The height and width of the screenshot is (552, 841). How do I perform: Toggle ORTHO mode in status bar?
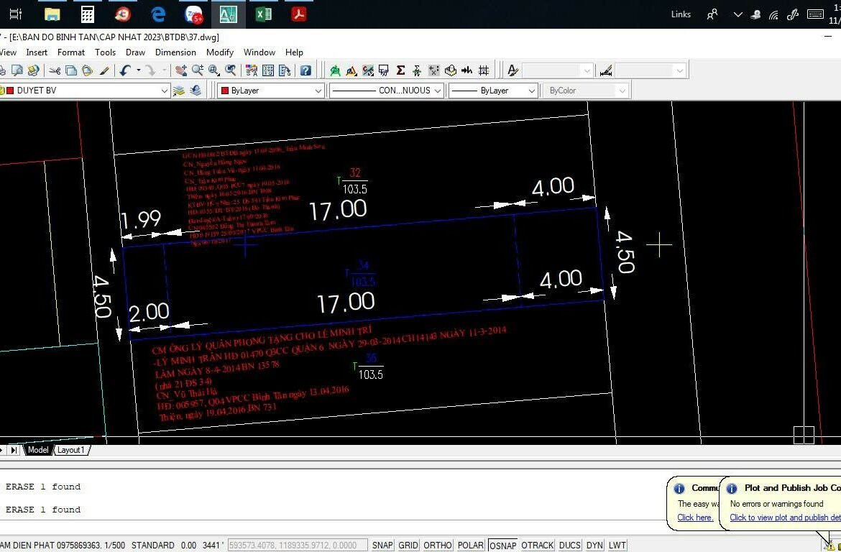click(x=438, y=546)
